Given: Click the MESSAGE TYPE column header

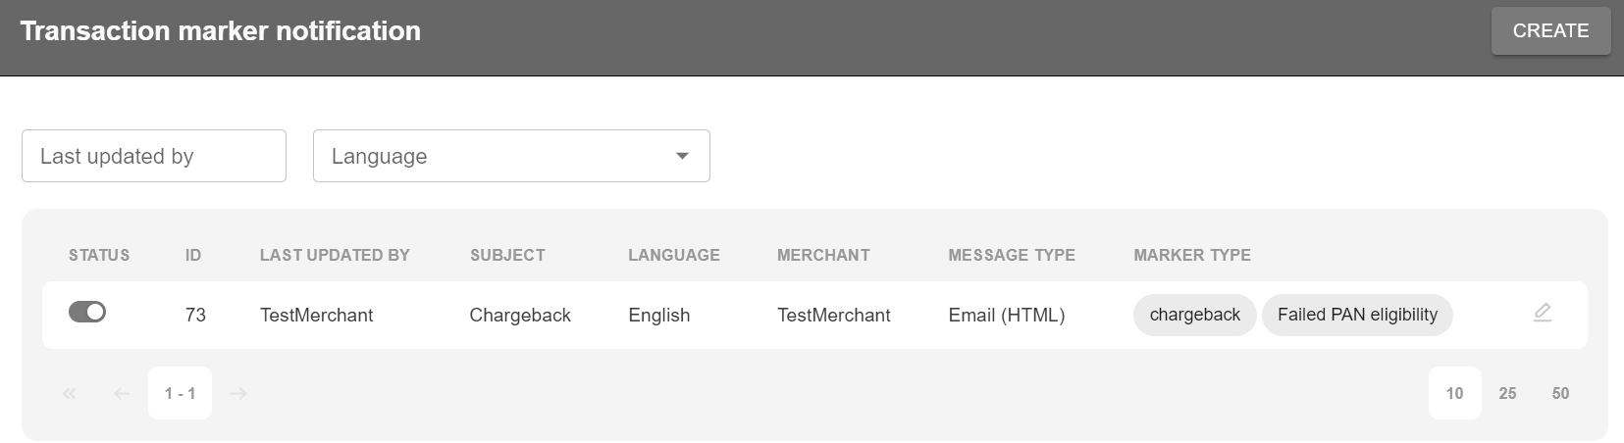Looking at the screenshot, I should (x=1011, y=255).
